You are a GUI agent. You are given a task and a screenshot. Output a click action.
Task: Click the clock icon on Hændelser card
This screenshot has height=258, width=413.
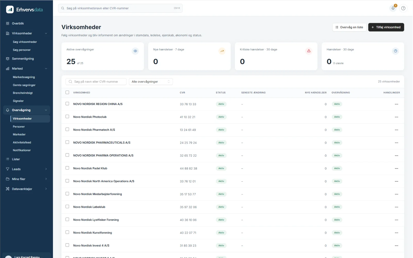click(x=395, y=51)
